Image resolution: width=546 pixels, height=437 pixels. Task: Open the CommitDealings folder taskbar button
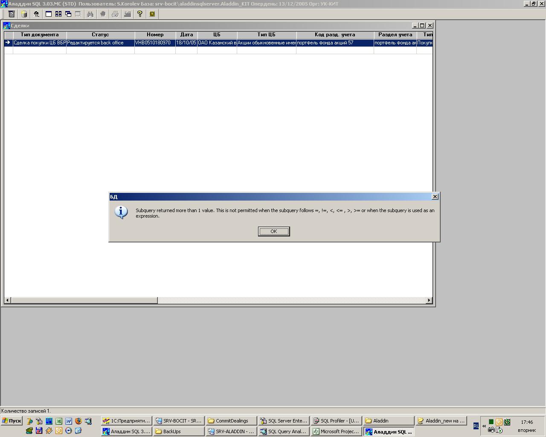(231, 421)
